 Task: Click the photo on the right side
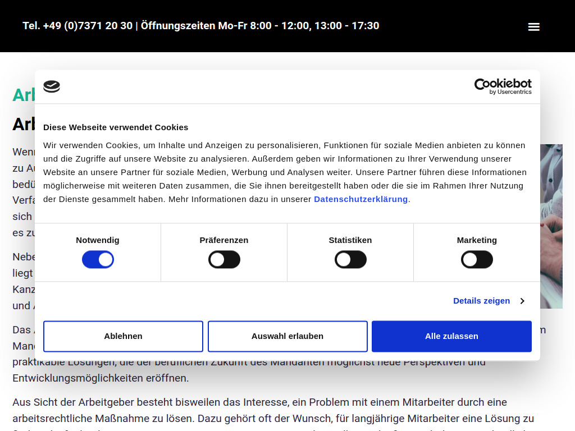coord(550,224)
